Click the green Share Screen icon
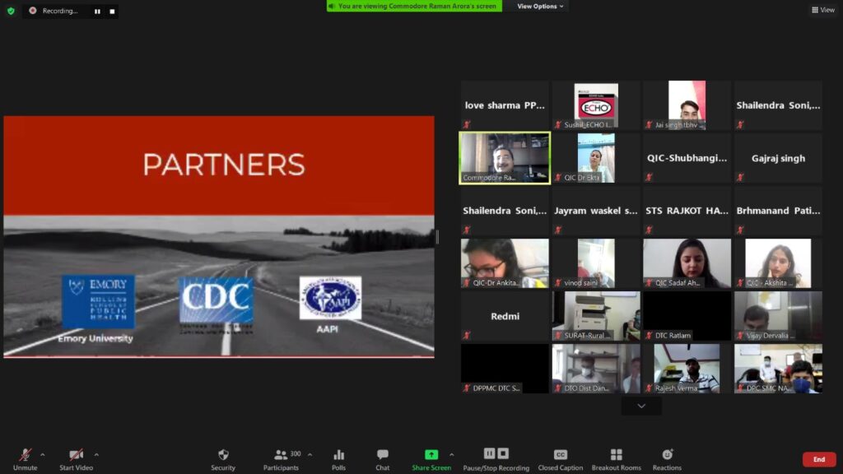The height and width of the screenshot is (474, 843). coord(431,455)
